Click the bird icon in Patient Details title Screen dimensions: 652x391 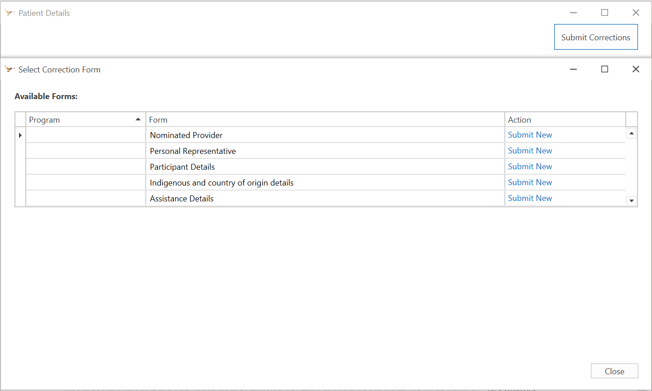pyautogui.click(x=10, y=13)
